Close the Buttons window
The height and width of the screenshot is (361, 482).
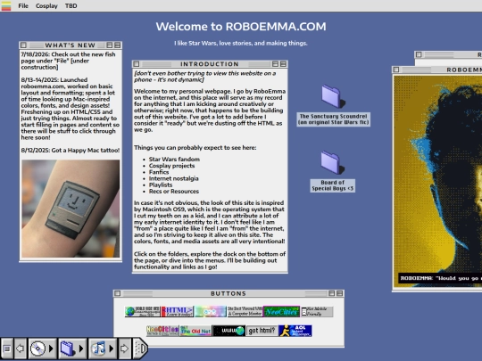click(x=118, y=293)
